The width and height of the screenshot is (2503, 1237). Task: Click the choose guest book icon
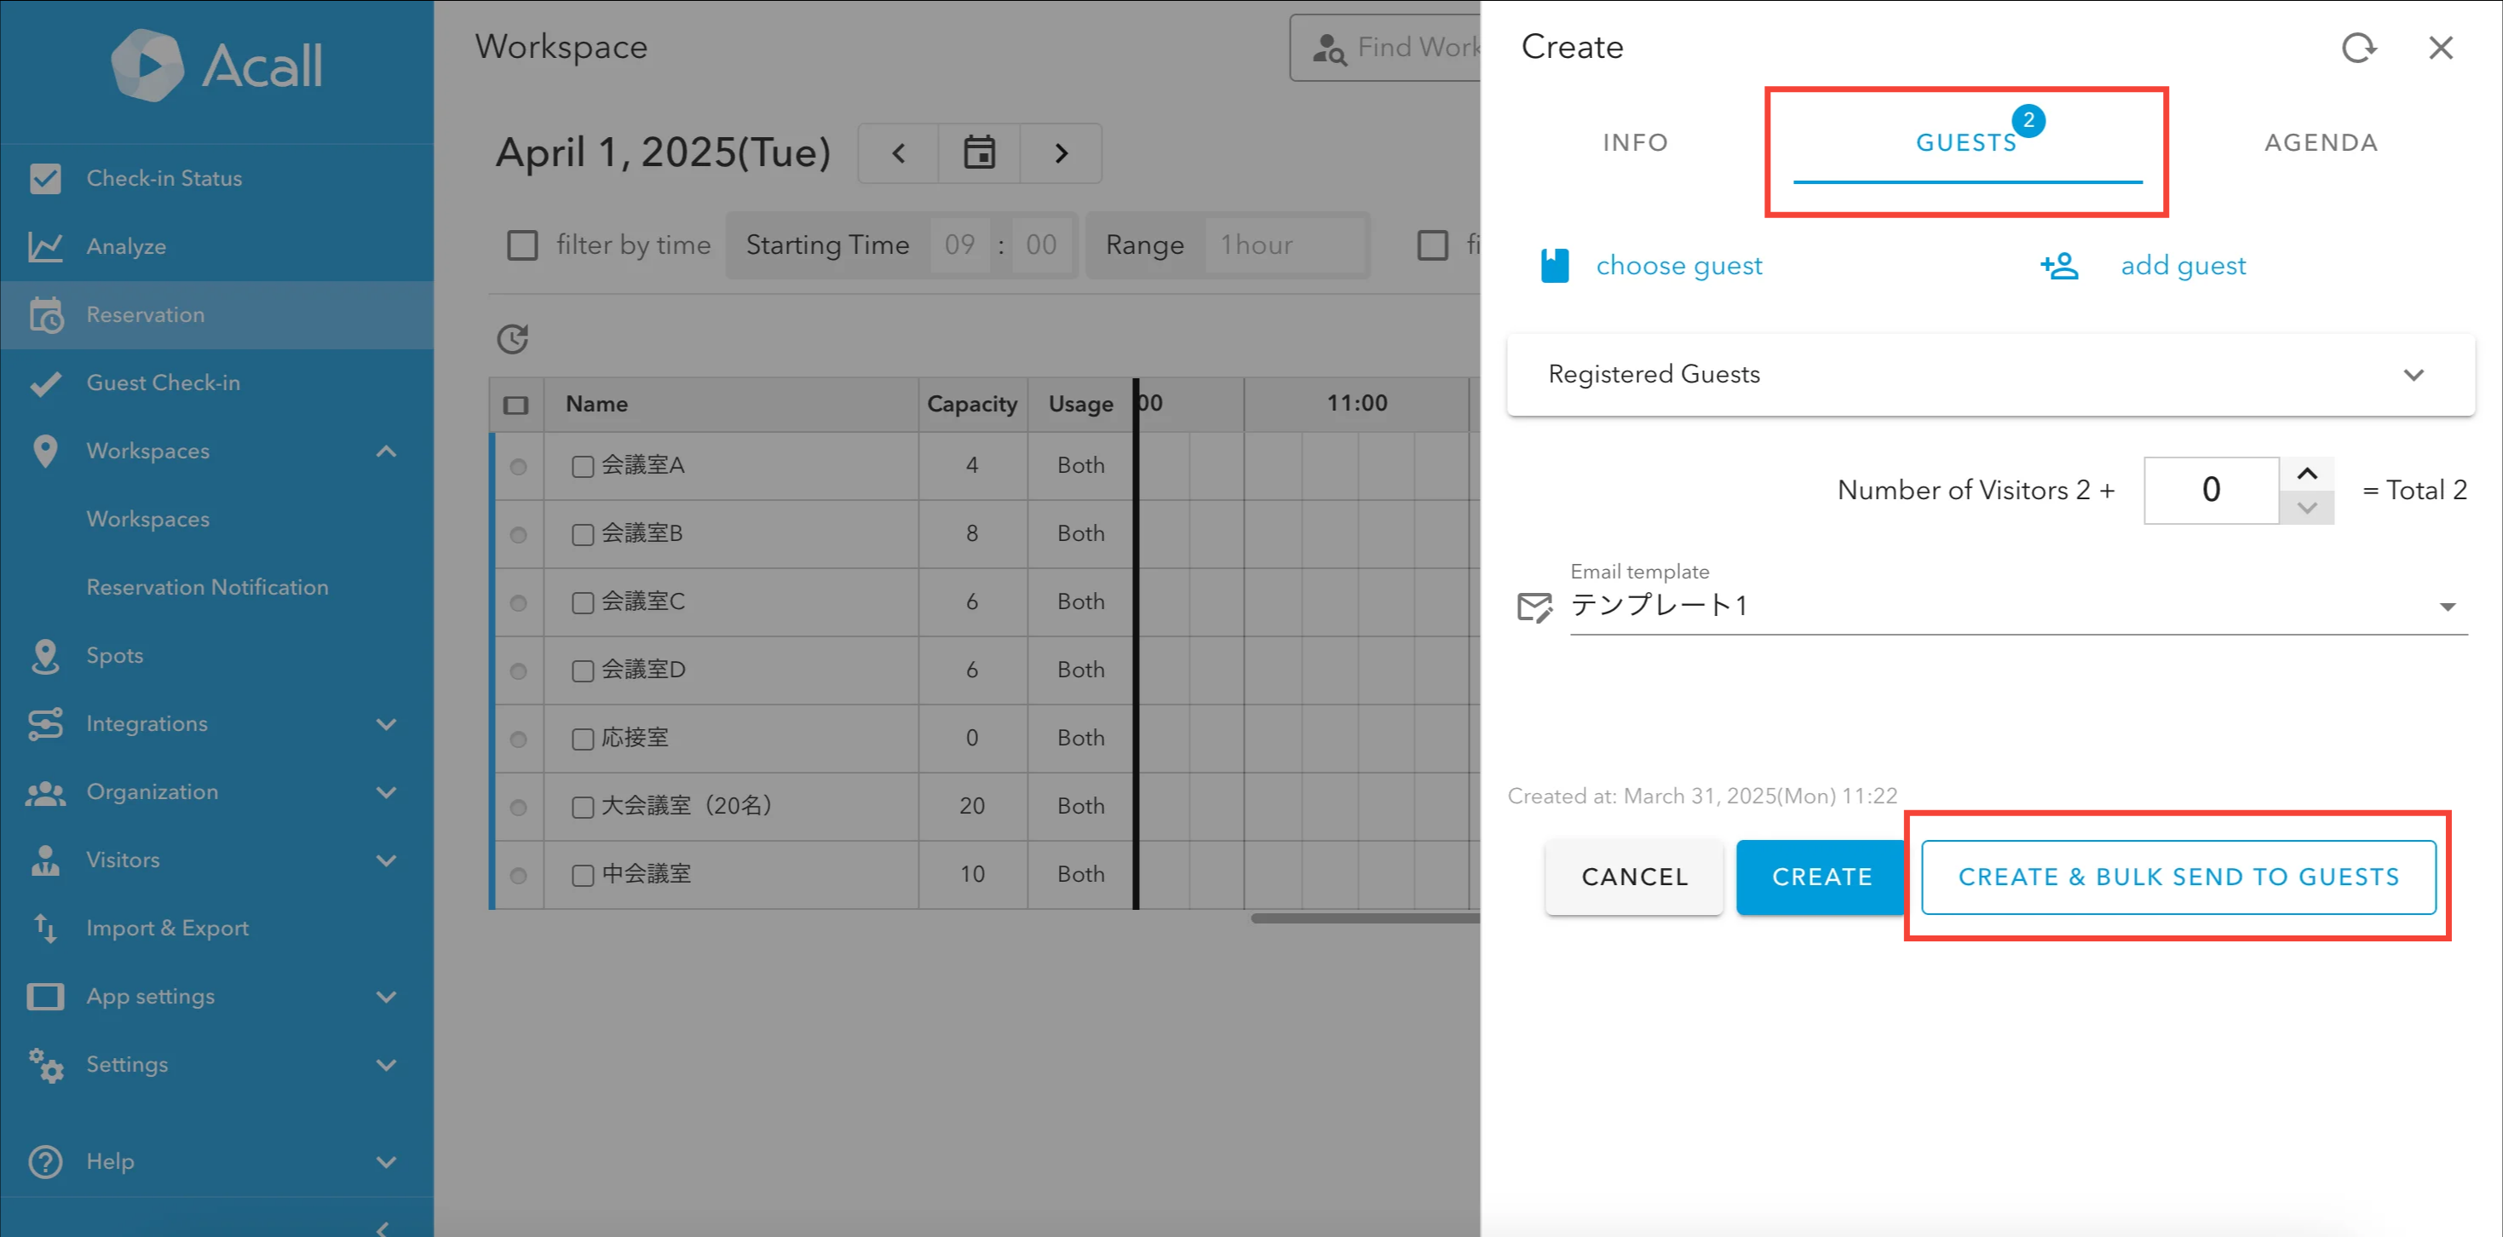[1555, 265]
